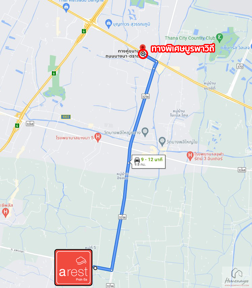Click the 370 road shield
252x288 pixels.
click(x=240, y=66)
